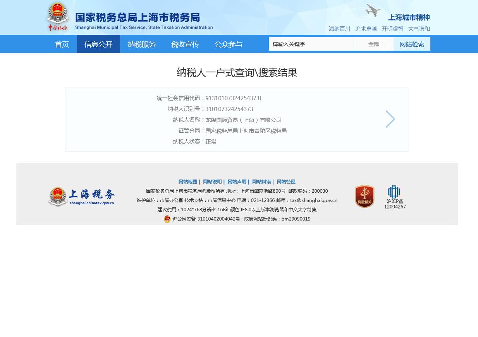Screen dimensions: 478x337
Task: Click the 统一社会信用代码 label
Action: click(178, 98)
